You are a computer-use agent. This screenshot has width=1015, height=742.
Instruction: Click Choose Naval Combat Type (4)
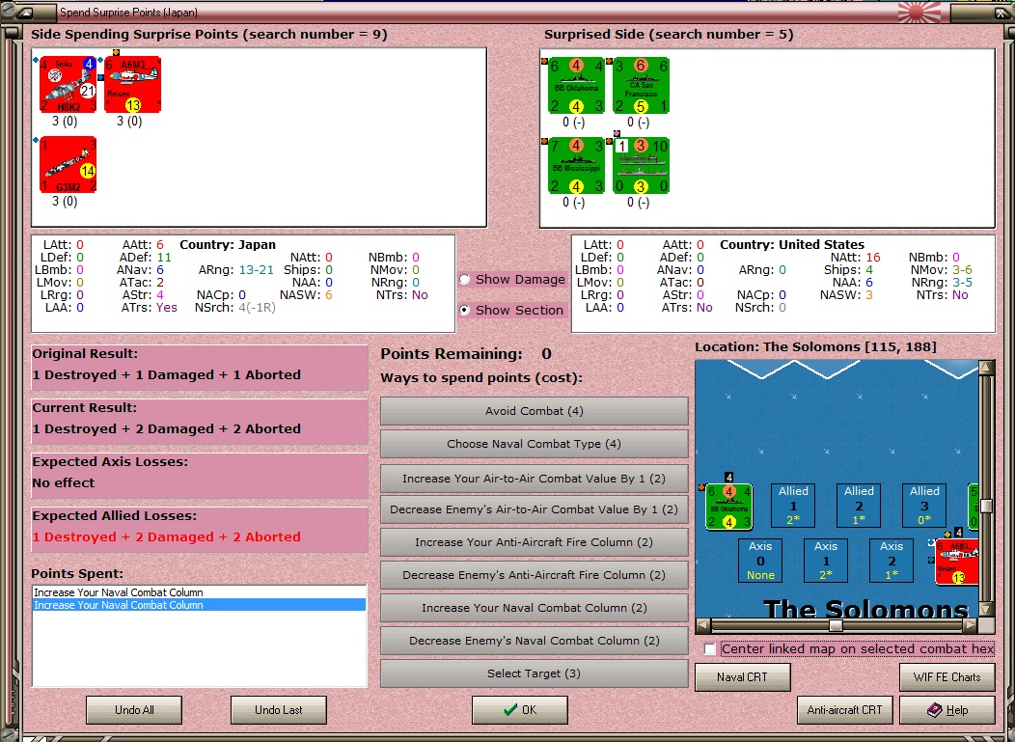click(535, 444)
